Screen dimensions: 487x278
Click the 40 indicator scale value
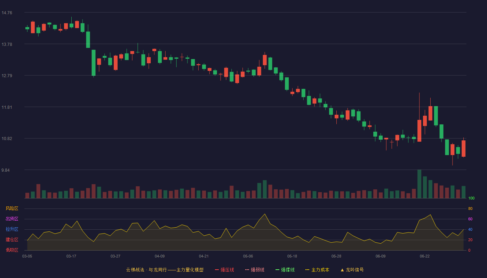(470, 229)
